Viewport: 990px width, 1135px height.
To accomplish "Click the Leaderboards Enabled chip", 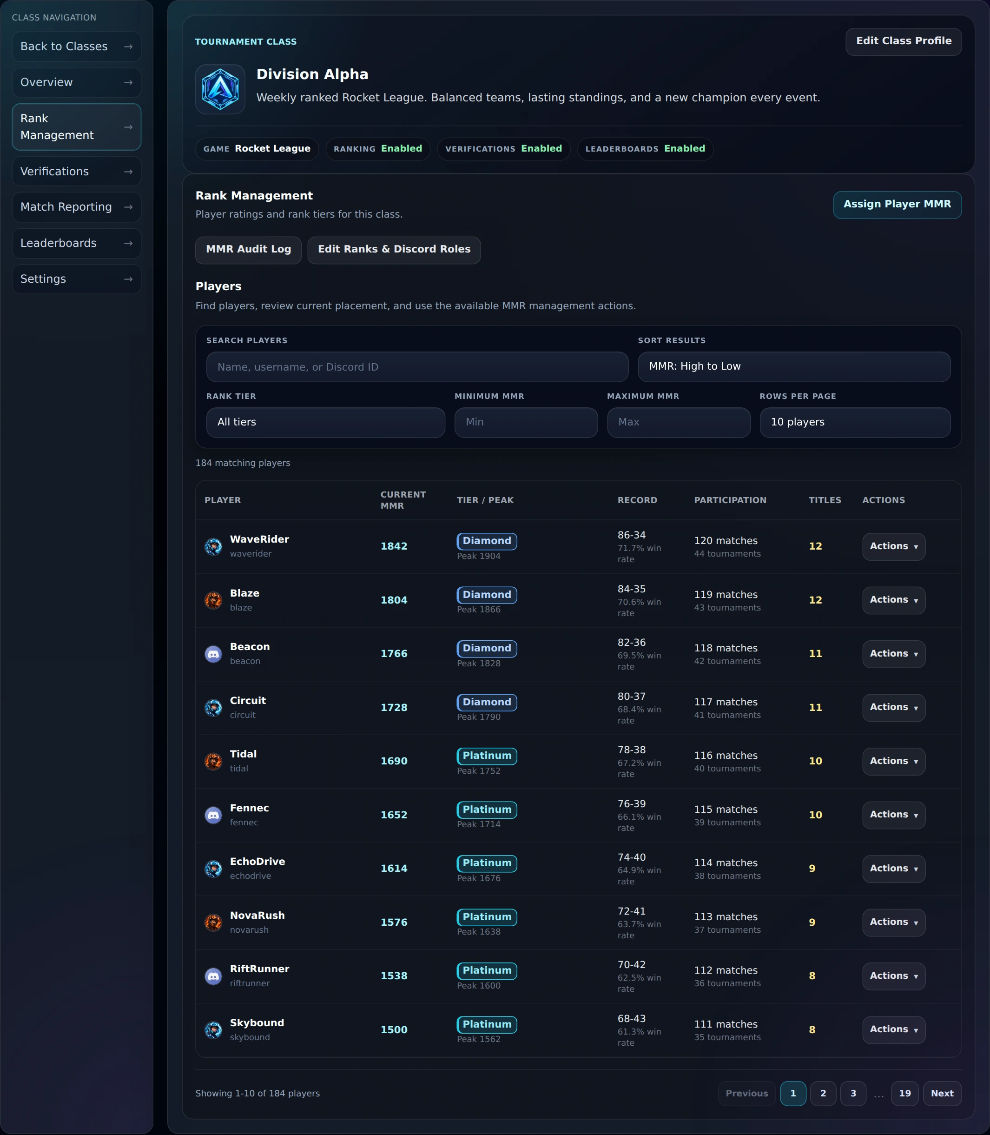I will pyautogui.click(x=645, y=149).
